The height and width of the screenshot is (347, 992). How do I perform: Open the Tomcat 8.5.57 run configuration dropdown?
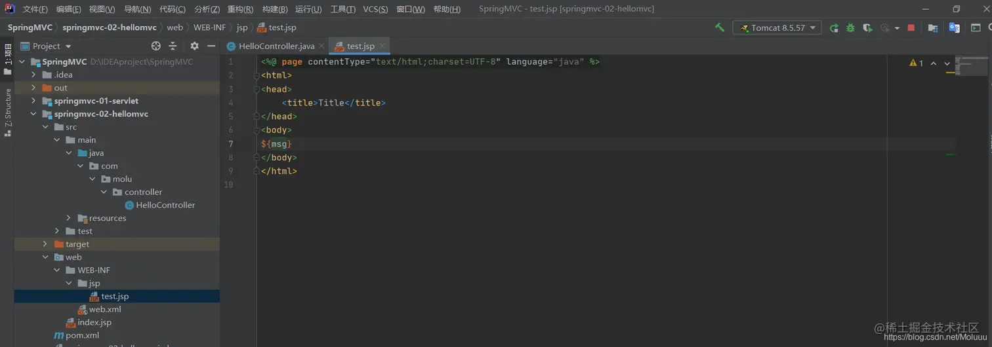(x=777, y=27)
